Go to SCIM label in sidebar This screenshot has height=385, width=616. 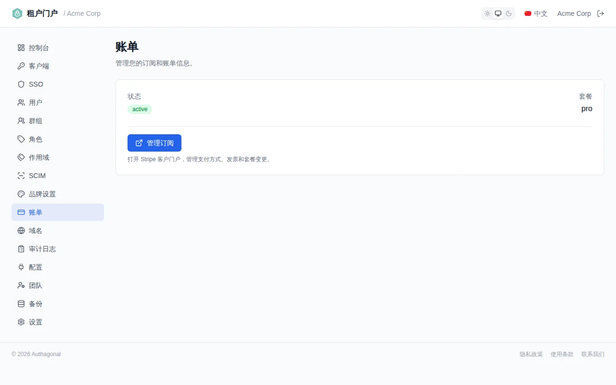[x=38, y=176]
